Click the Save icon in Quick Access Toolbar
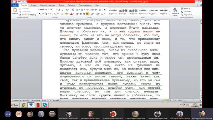 [16, 2]
